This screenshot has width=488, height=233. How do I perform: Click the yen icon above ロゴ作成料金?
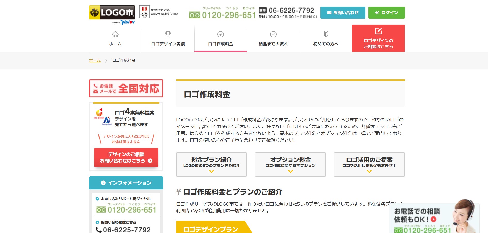pos(220,34)
